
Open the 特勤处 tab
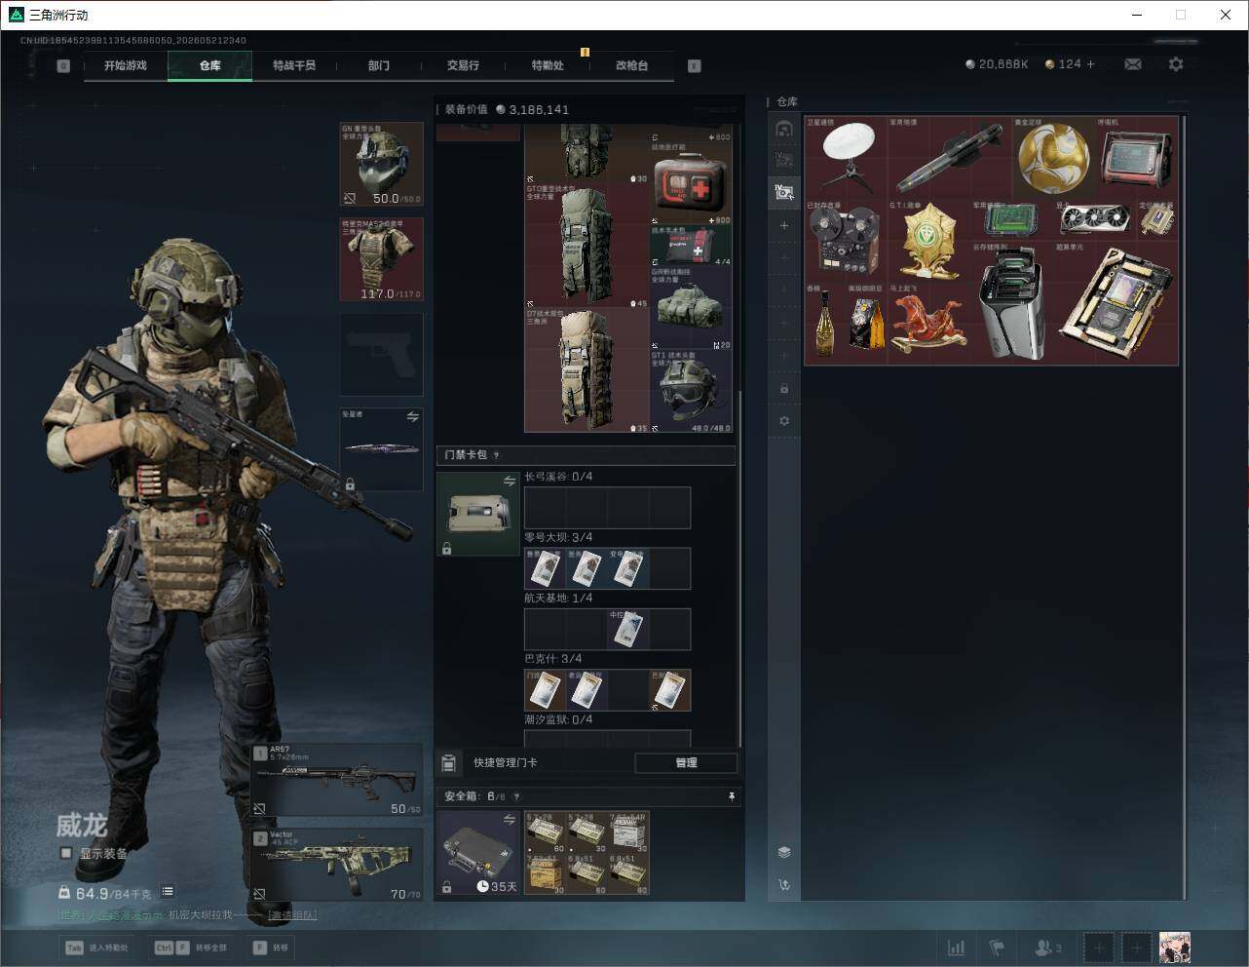point(548,65)
